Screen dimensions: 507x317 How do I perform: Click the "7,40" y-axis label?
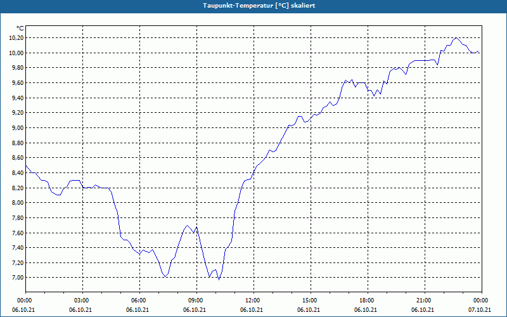coord(18,247)
